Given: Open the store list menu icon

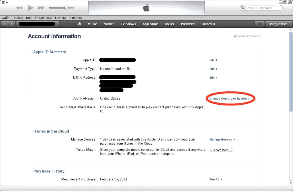Looking at the screenshot, I should click(x=260, y=24).
